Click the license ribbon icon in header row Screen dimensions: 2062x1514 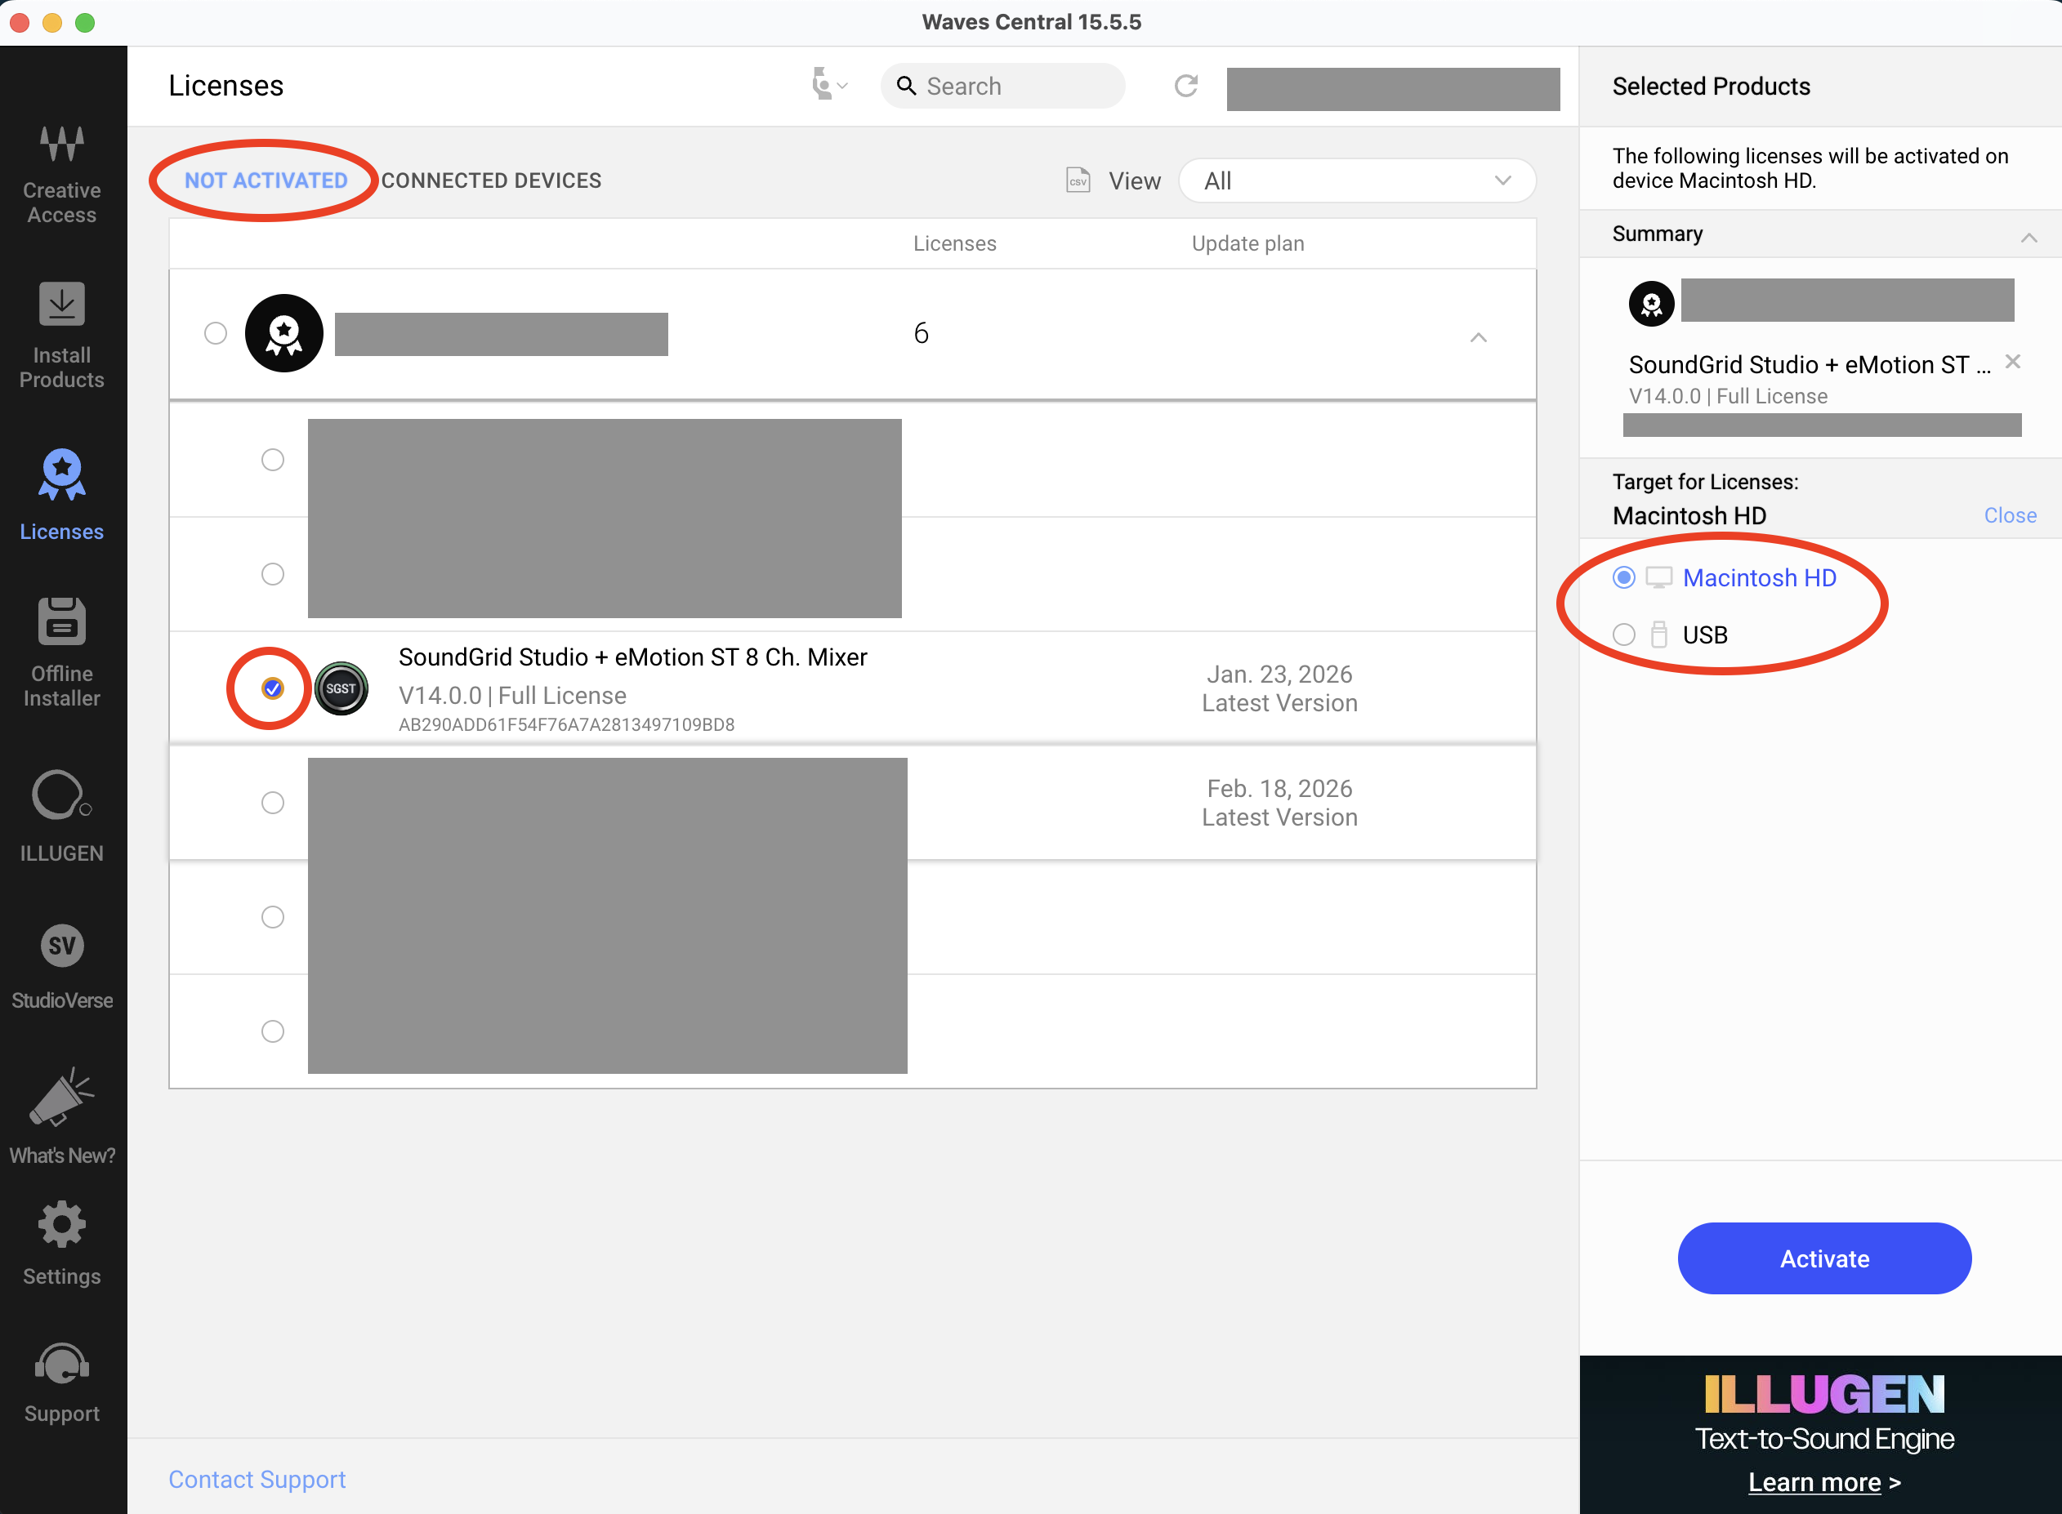coord(284,332)
